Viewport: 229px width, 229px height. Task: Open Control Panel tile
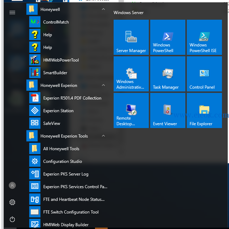click(204, 74)
